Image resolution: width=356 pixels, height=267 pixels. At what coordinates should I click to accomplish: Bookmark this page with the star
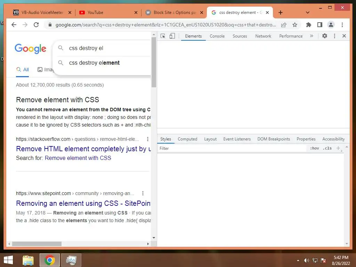coord(295,25)
